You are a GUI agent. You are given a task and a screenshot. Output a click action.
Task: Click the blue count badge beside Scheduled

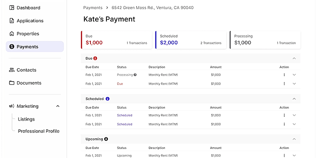108,99
